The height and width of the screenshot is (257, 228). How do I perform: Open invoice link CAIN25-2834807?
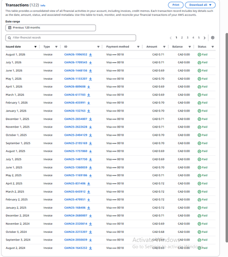pyautogui.click(x=75, y=119)
